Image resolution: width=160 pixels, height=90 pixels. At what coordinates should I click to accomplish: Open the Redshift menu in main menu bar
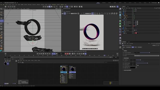[x=58, y=4]
